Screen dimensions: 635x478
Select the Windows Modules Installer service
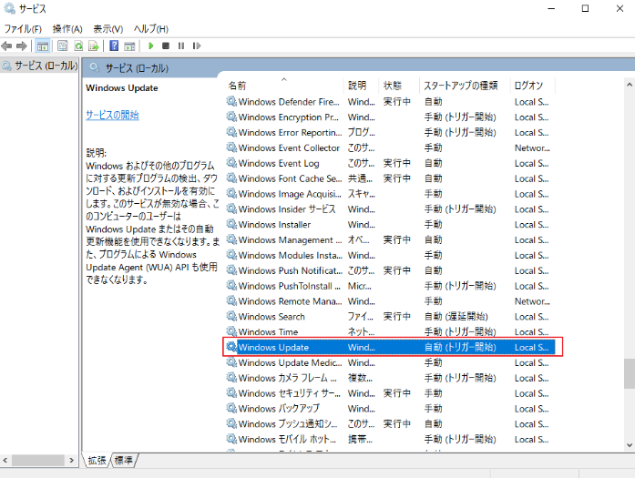(391, 255)
